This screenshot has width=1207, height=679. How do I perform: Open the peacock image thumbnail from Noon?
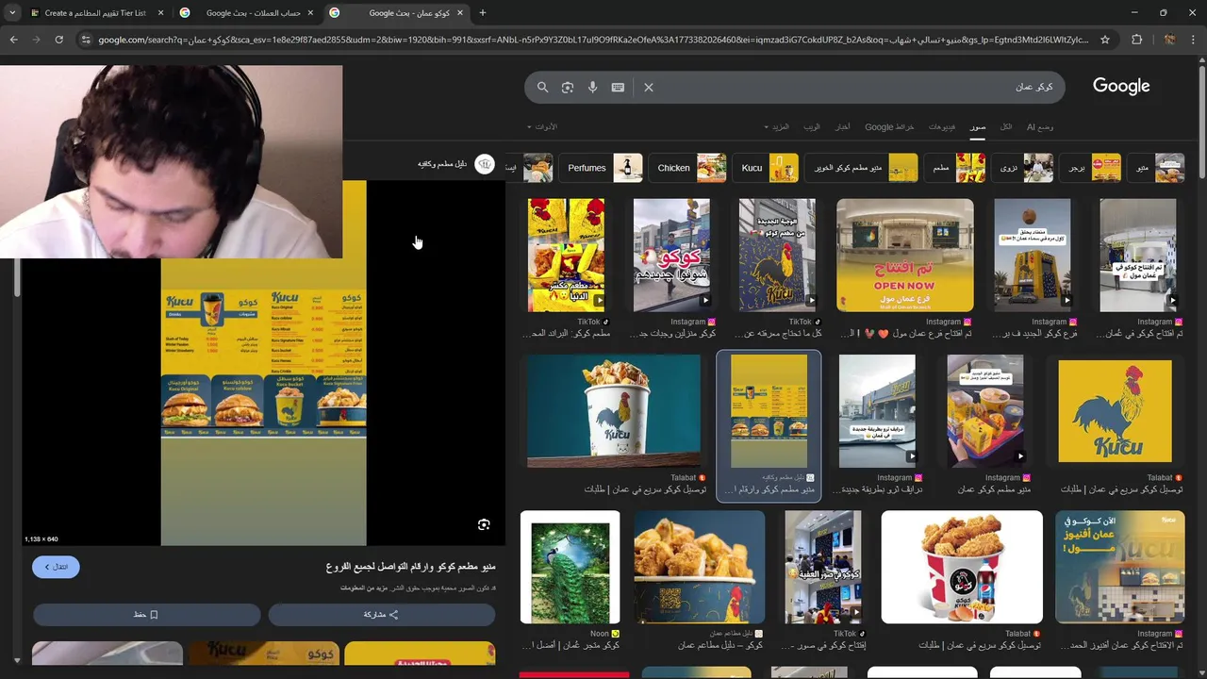tap(570, 567)
